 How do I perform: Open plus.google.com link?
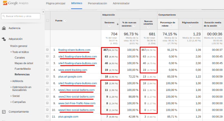coord(68,117)
